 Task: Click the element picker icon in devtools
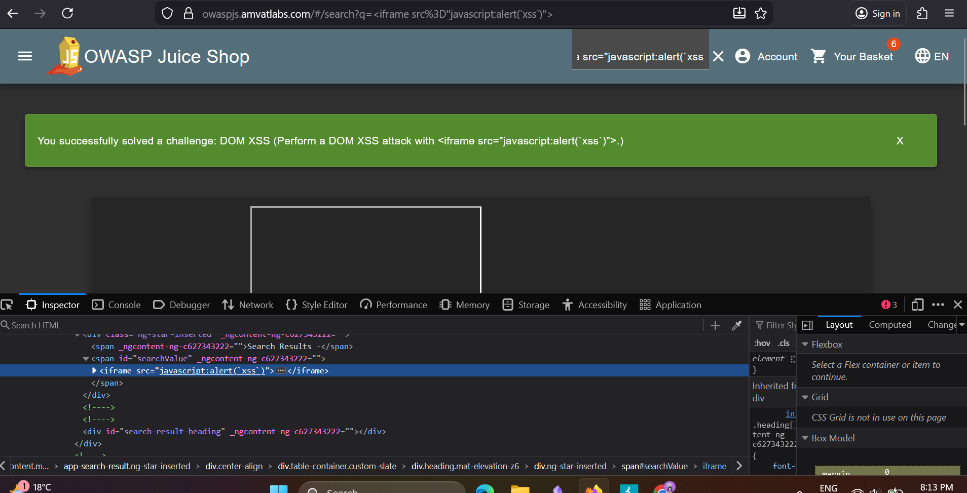[x=7, y=305]
